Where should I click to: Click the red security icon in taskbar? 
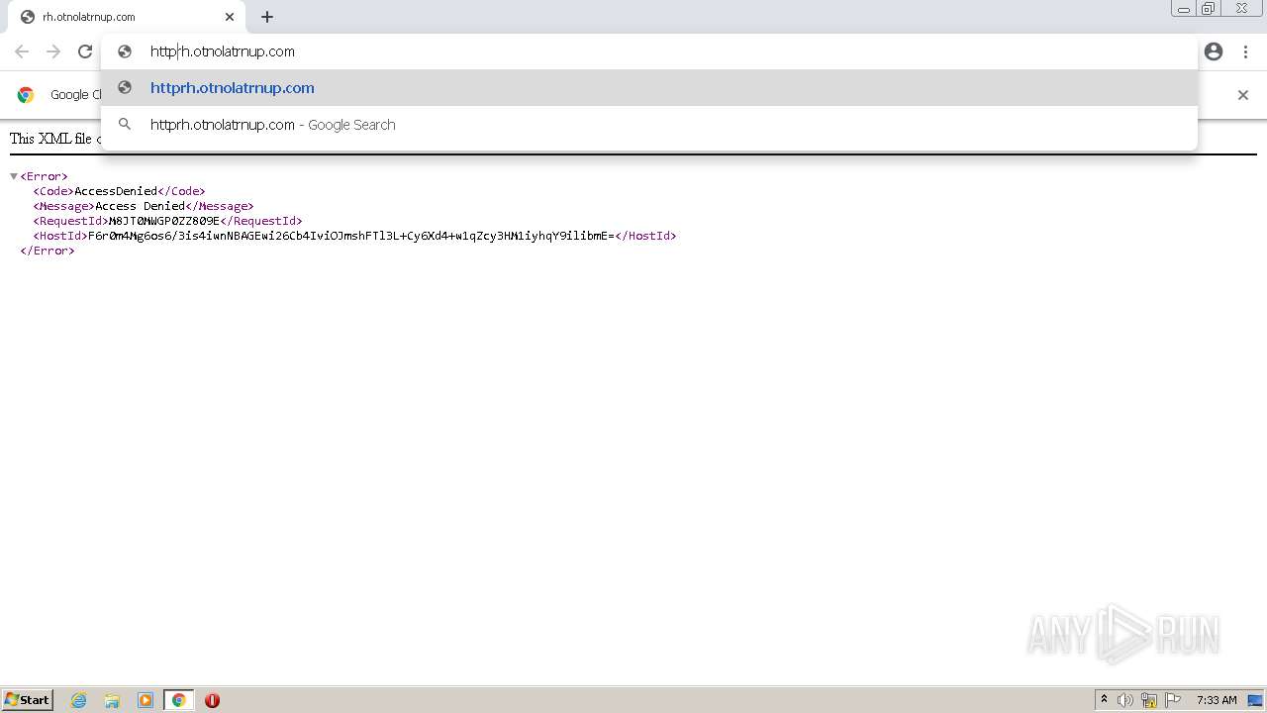click(x=212, y=700)
